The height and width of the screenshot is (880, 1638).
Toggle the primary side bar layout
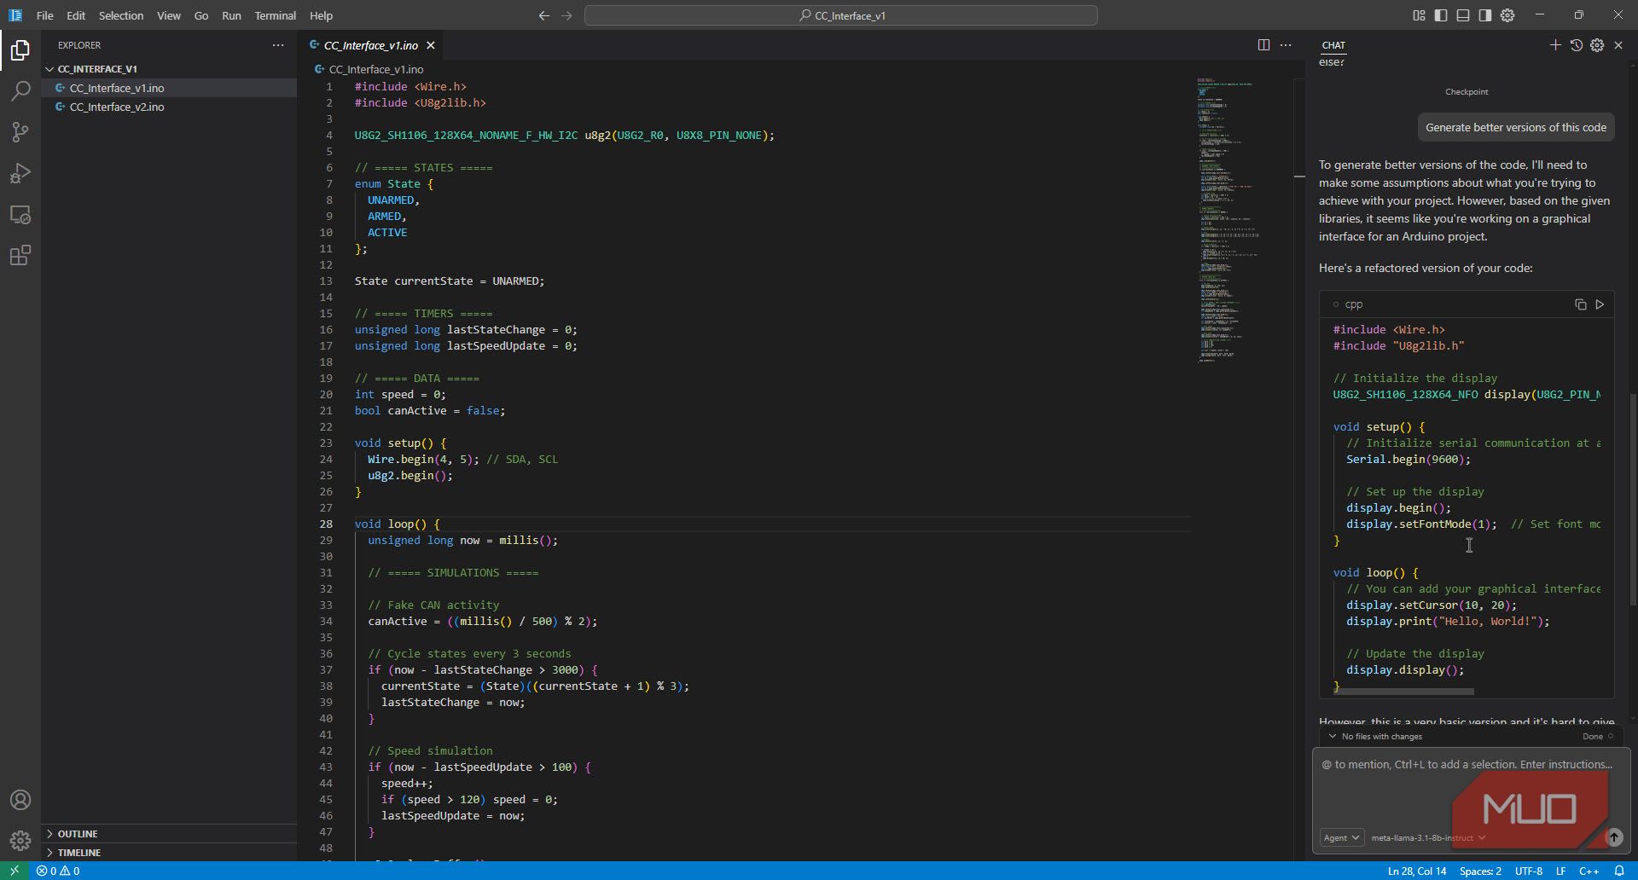click(x=1441, y=15)
